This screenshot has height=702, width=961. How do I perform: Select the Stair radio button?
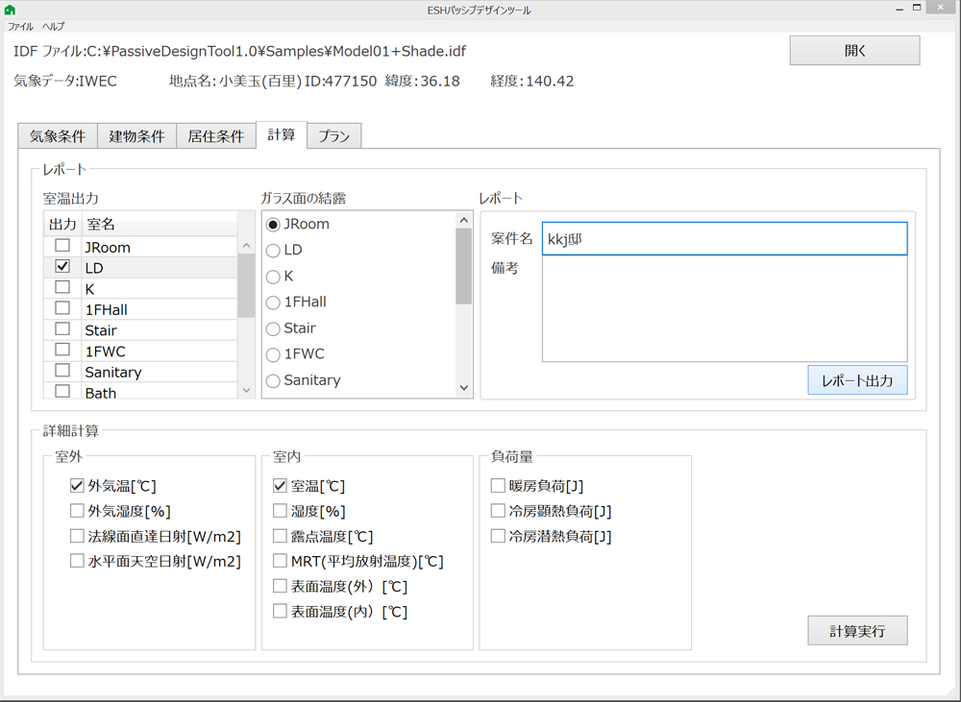(x=273, y=328)
